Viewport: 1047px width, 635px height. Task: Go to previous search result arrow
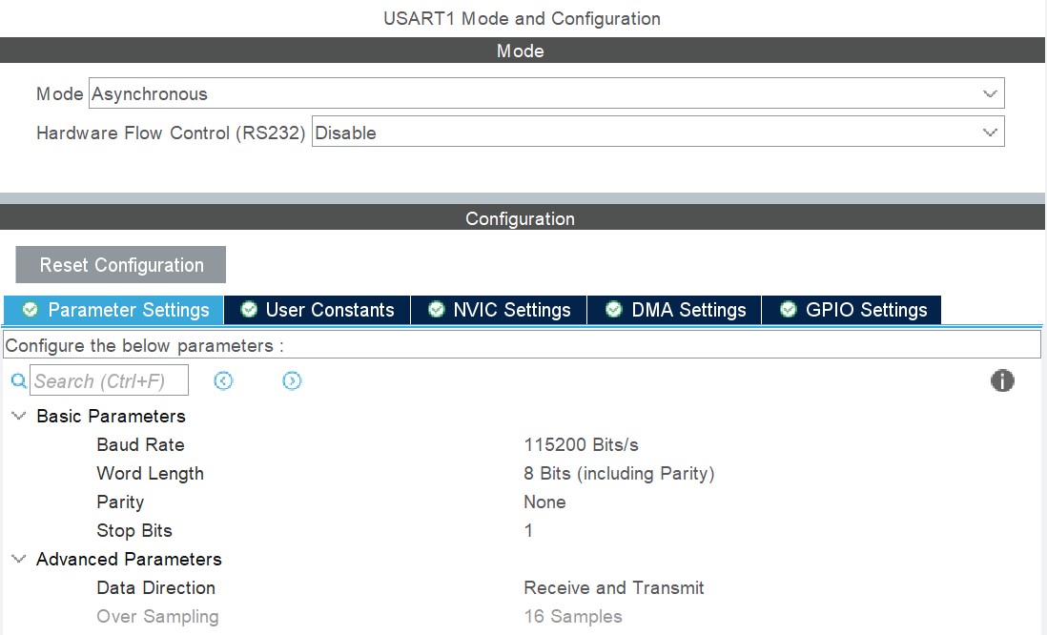click(x=223, y=381)
